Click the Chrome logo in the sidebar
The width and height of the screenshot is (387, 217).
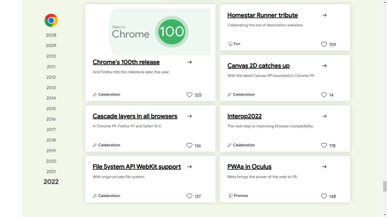coord(51,20)
